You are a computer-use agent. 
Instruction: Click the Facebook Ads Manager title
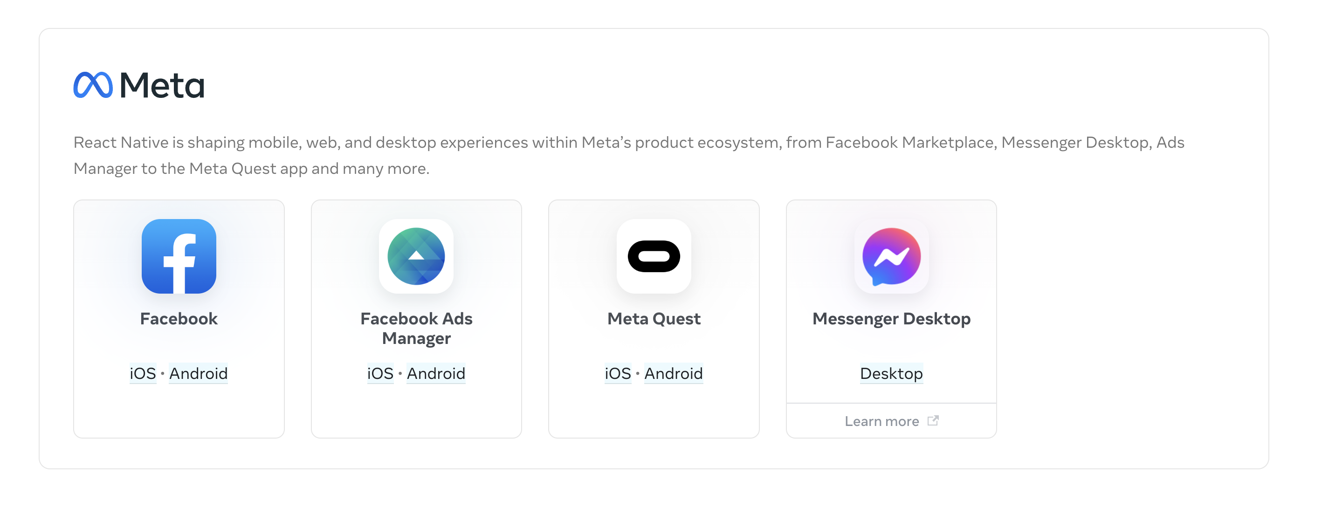pyautogui.click(x=416, y=328)
